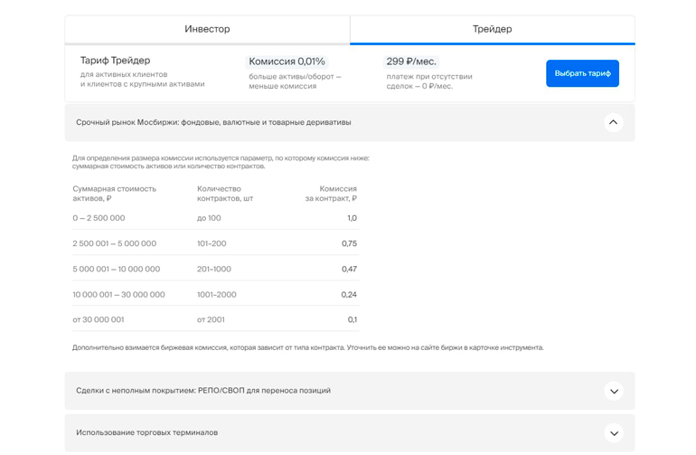Image resolution: width=696 pixels, height=455 pixels.
Task: Click the Комиссия за контракт column header
Action: tap(331, 194)
